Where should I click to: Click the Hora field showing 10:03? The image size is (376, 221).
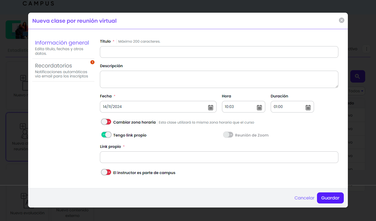tap(243, 107)
